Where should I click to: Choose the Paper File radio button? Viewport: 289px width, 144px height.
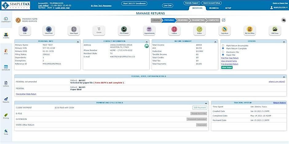(223, 55)
